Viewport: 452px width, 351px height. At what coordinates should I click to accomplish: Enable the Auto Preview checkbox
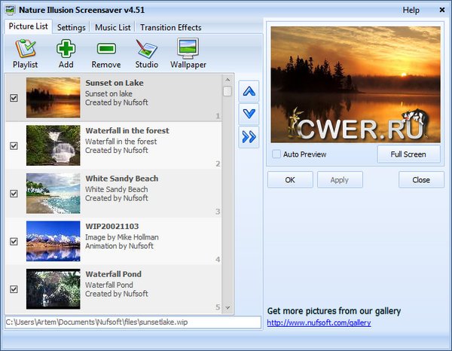[x=276, y=154]
